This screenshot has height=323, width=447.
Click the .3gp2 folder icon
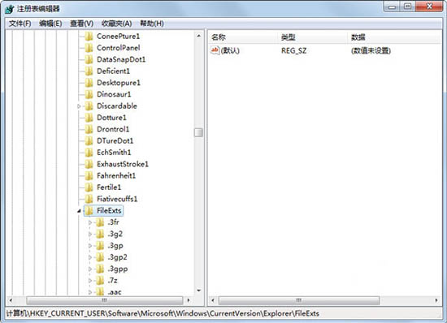click(100, 257)
